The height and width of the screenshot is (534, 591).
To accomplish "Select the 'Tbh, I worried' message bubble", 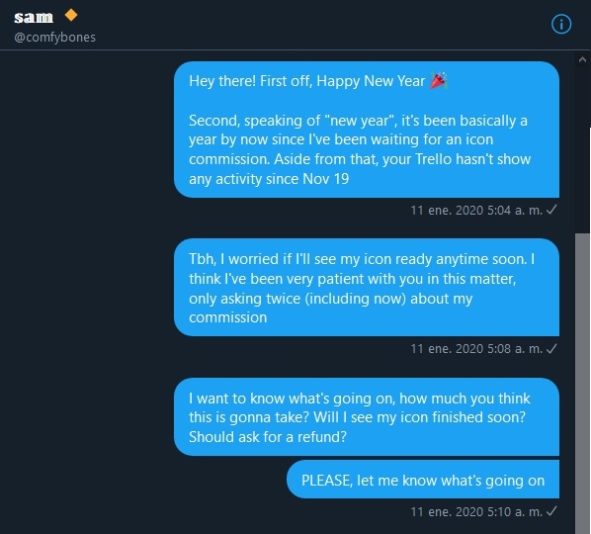I will [x=367, y=288].
